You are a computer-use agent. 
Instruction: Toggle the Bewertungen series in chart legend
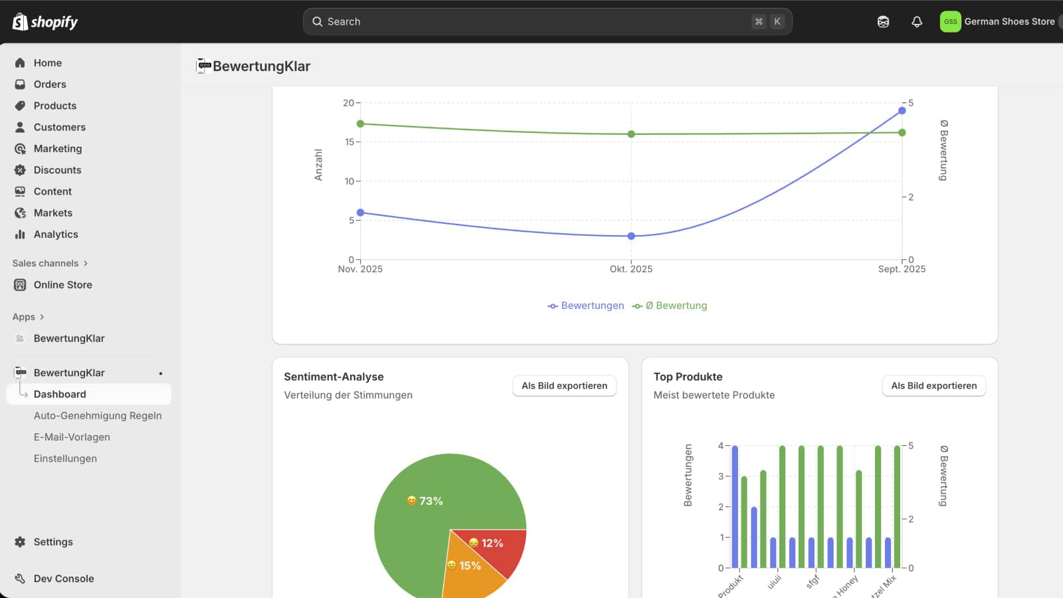click(x=586, y=306)
